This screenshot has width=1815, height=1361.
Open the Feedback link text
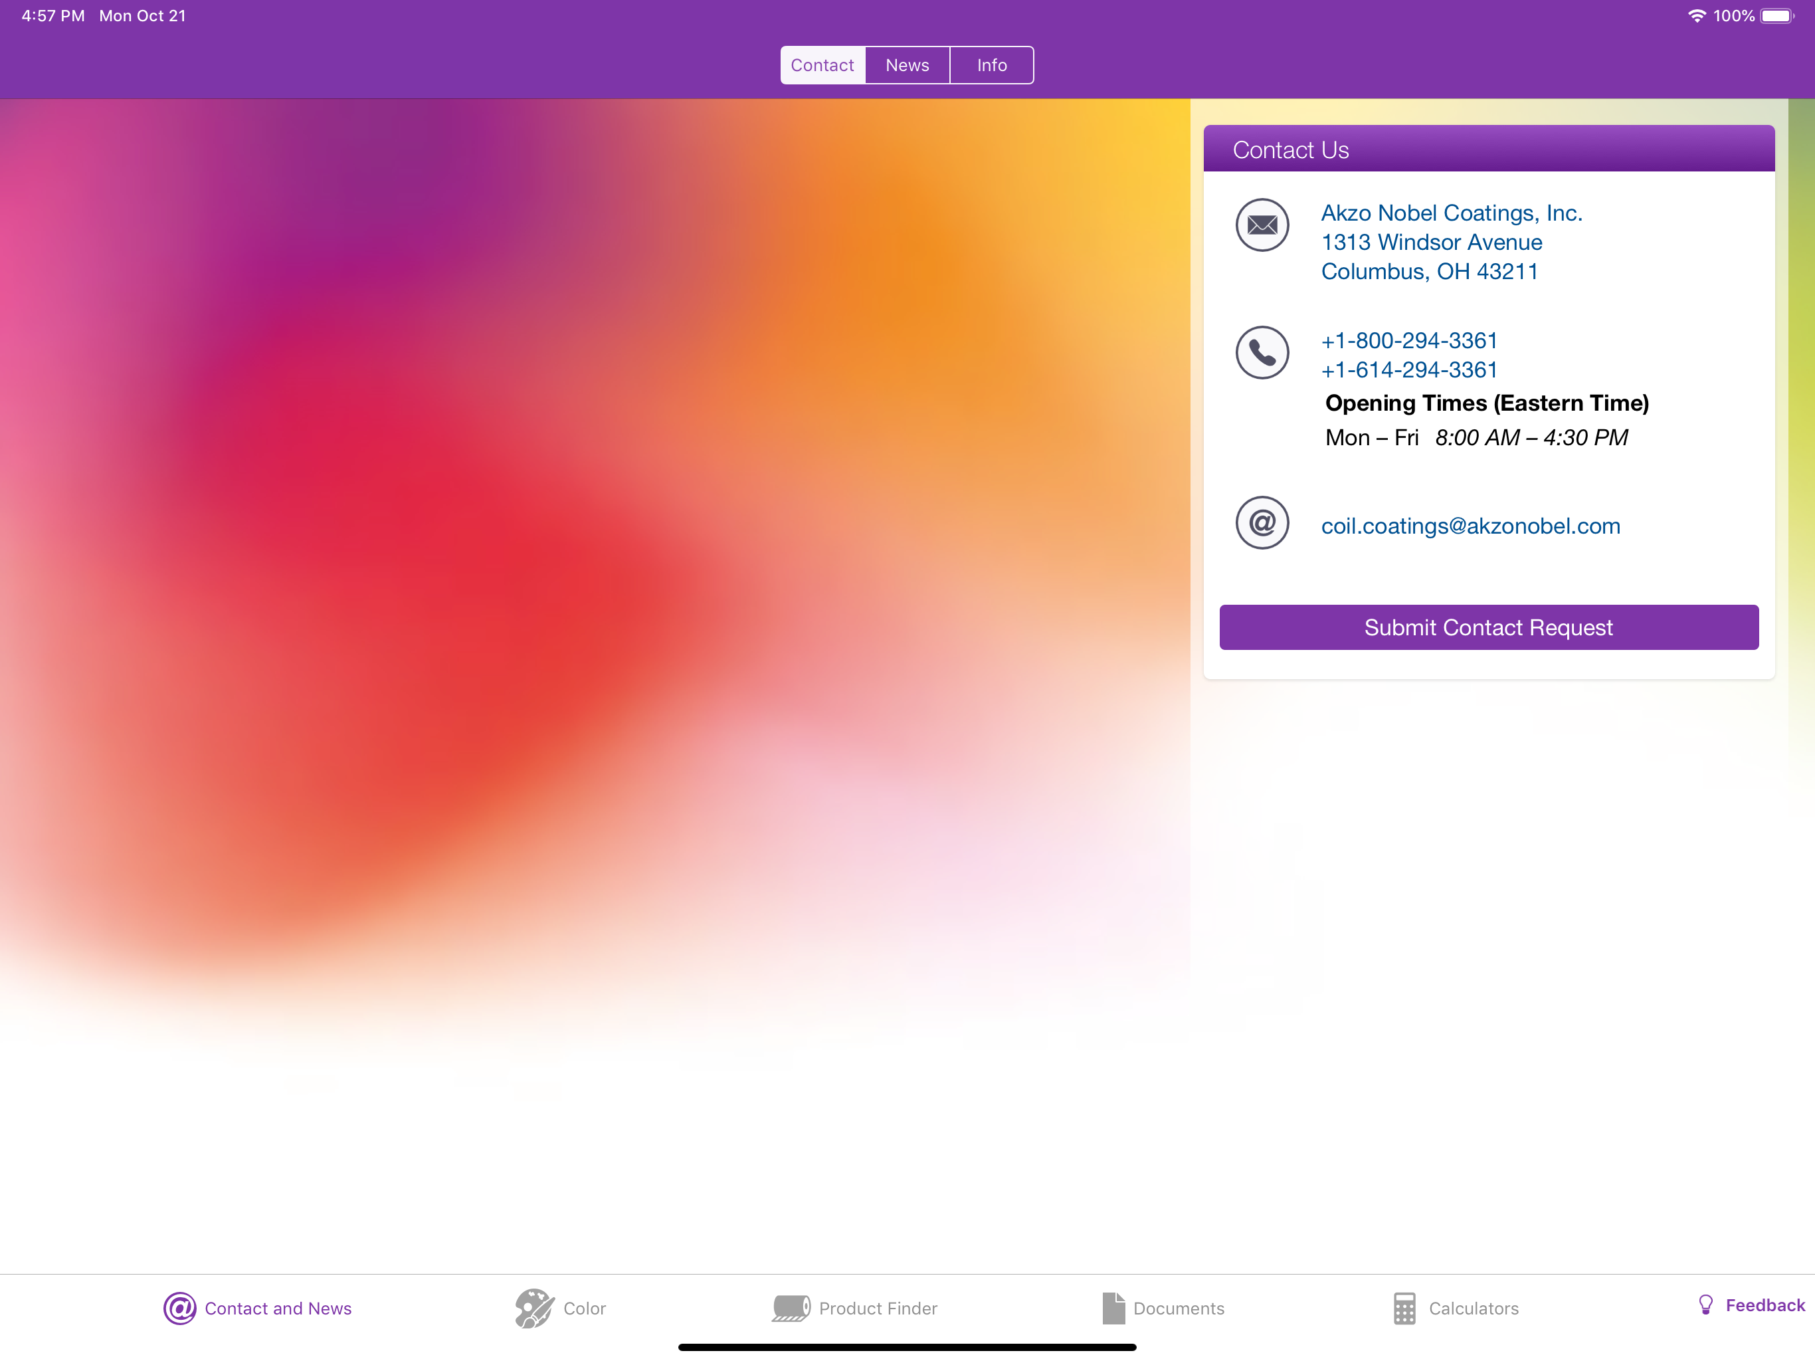[x=1765, y=1305]
